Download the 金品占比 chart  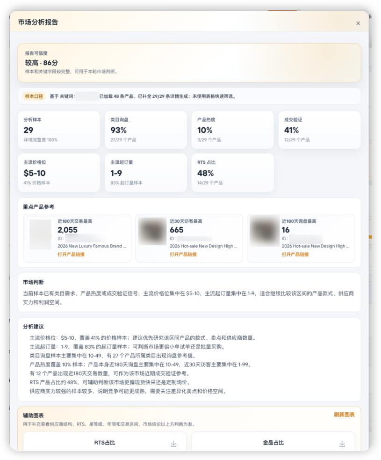tap(342, 444)
